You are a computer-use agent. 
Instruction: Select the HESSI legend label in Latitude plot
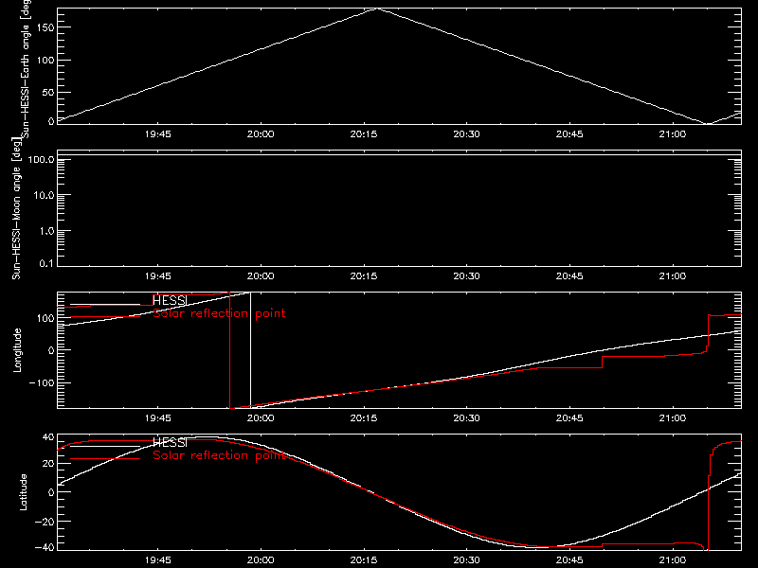(x=170, y=442)
